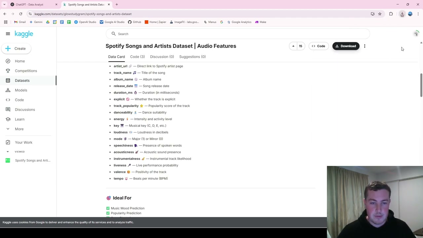Screen dimensions: 423x238
Task: Open the Gemini bookmark
Action: 36,22
